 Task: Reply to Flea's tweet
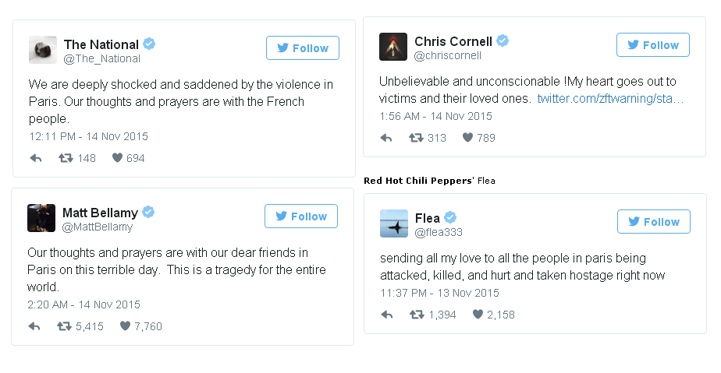point(387,315)
